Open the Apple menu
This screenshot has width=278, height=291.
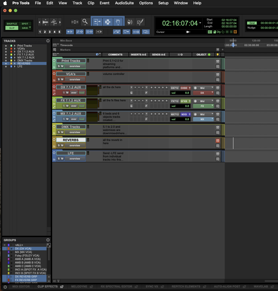(5, 3)
